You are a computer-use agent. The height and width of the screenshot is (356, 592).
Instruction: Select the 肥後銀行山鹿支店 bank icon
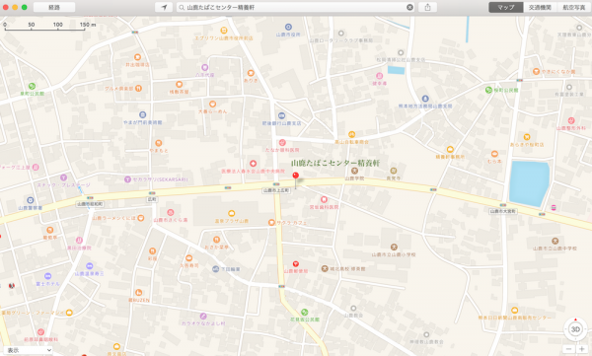pyautogui.click(x=281, y=115)
